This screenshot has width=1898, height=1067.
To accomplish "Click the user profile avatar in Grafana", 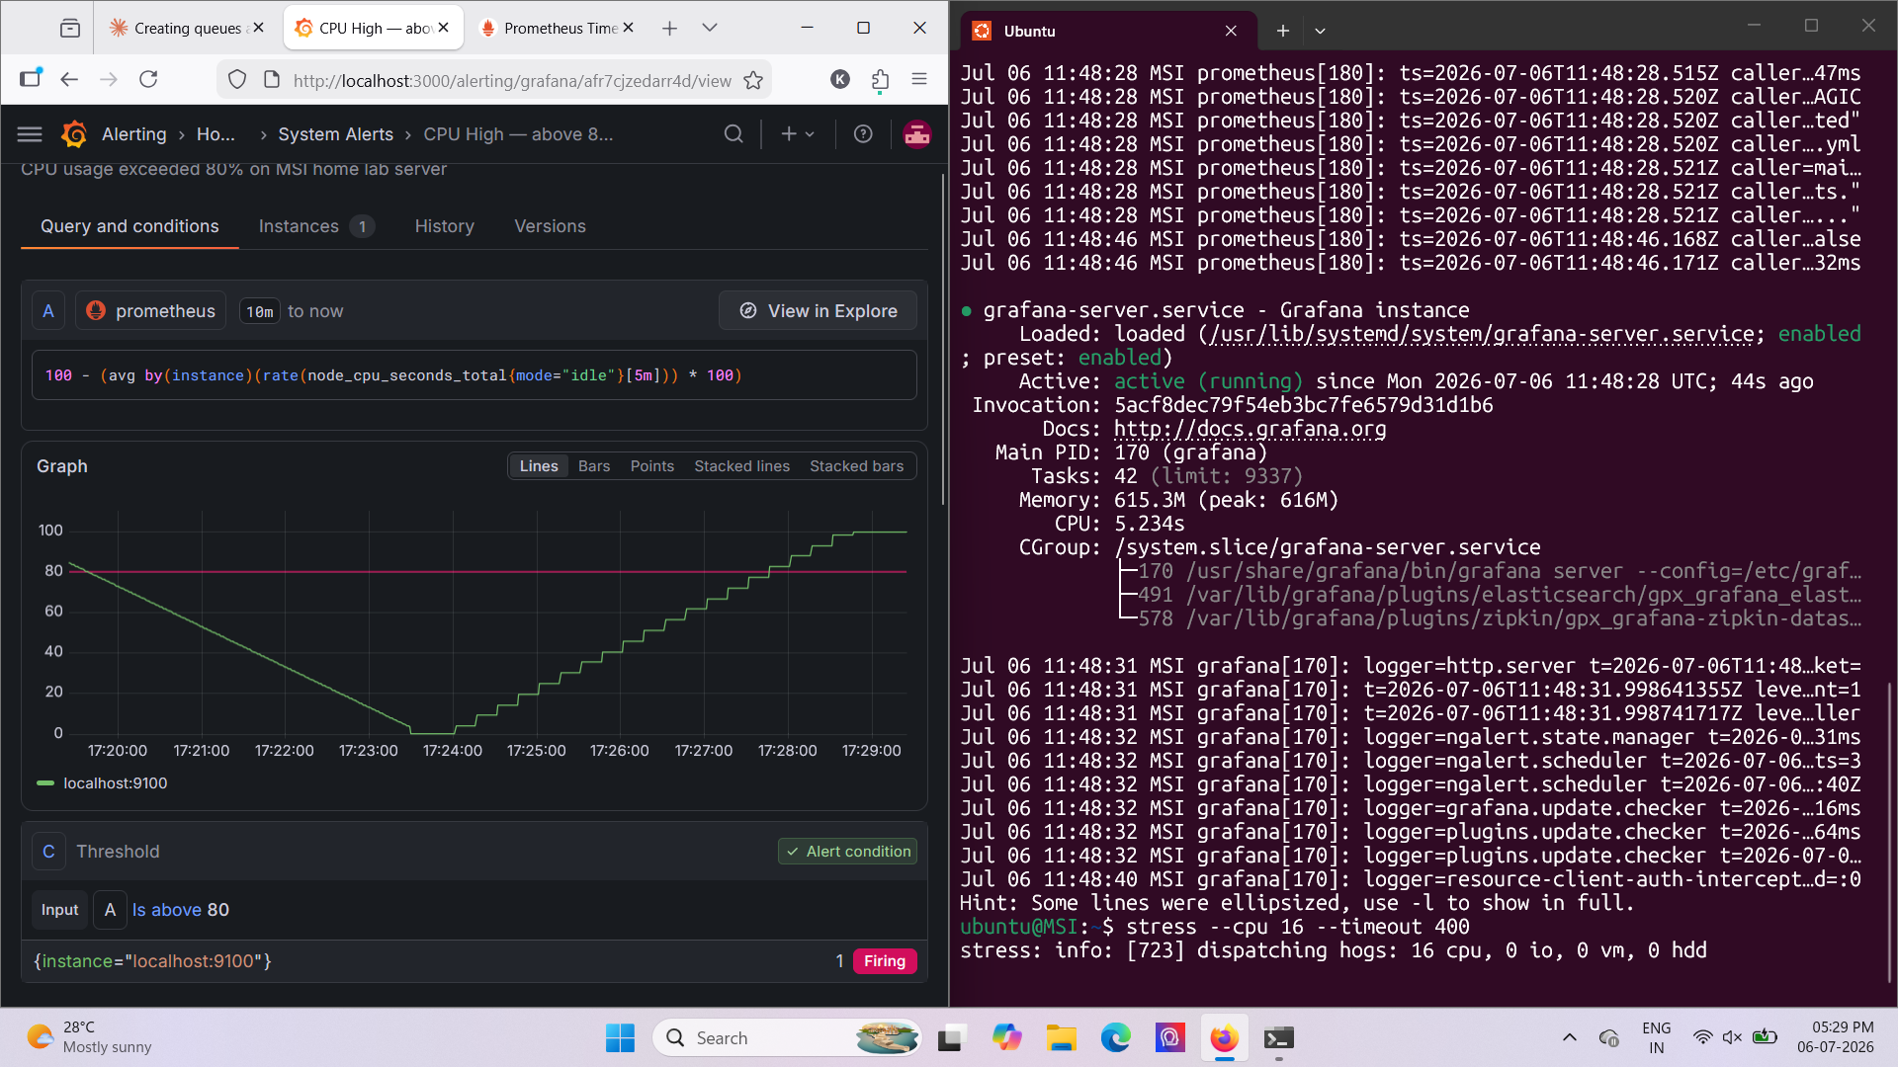I will 916,134.
